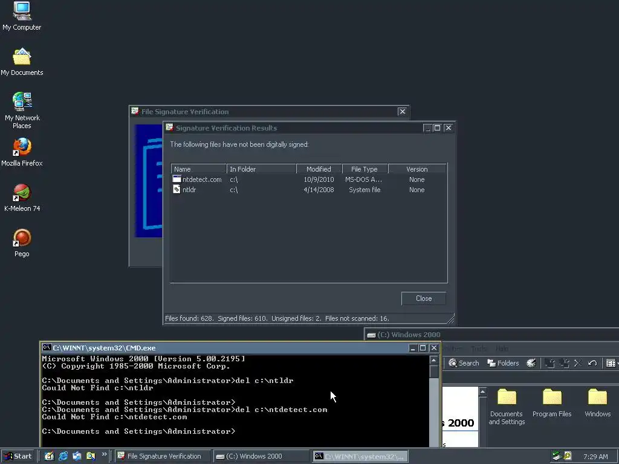The width and height of the screenshot is (619, 464).
Task: Select the Windows folder in Explorer
Action: coord(597,403)
